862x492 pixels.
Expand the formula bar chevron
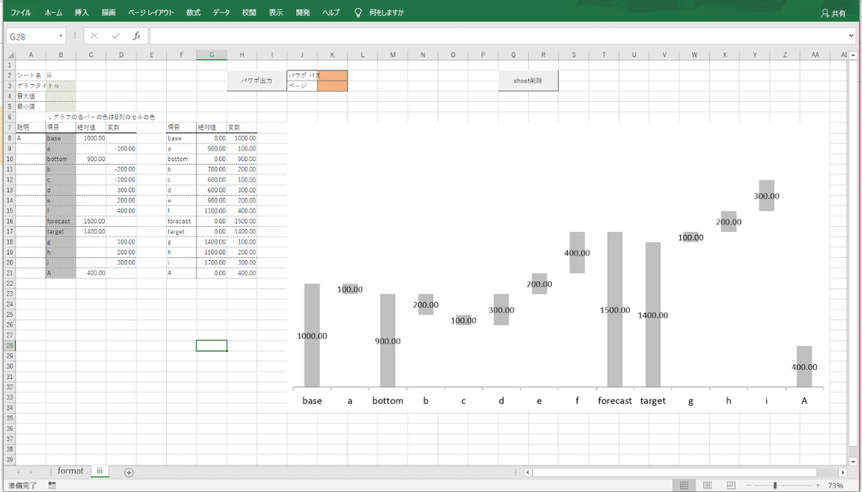(x=851, y=36)
